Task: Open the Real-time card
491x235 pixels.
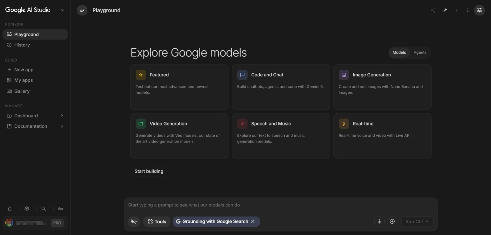Action: click(382, 136)
